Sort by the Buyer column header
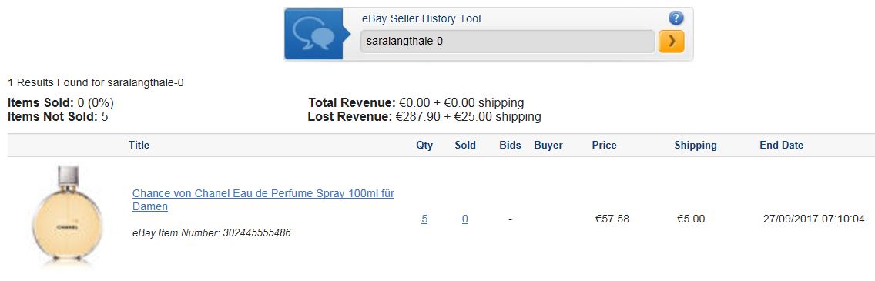This screenshot has width=875, height=281. 548,145
